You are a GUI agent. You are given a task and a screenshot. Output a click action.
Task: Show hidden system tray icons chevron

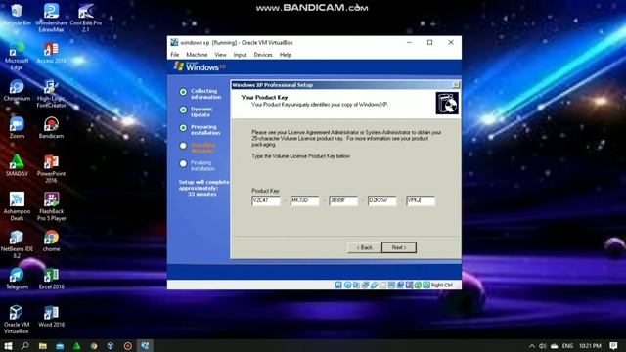tap(532, 346)
